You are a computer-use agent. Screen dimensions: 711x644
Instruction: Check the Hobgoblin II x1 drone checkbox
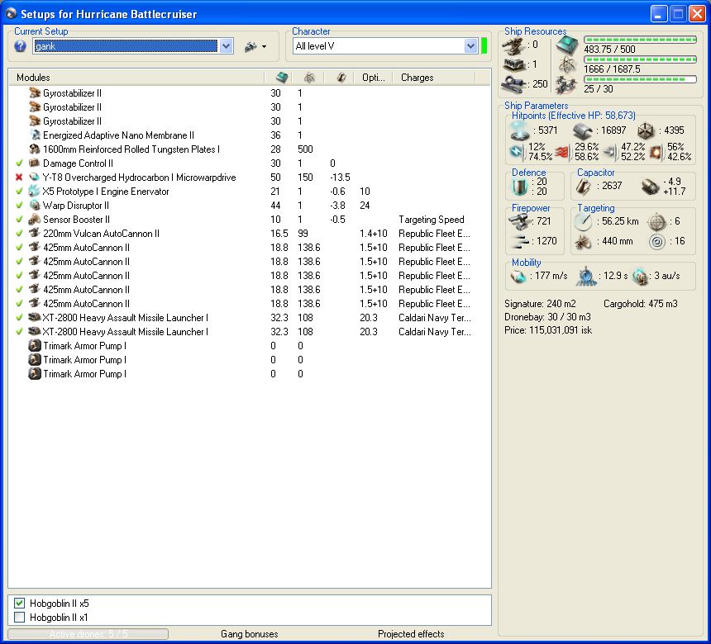tap(19, 617)
